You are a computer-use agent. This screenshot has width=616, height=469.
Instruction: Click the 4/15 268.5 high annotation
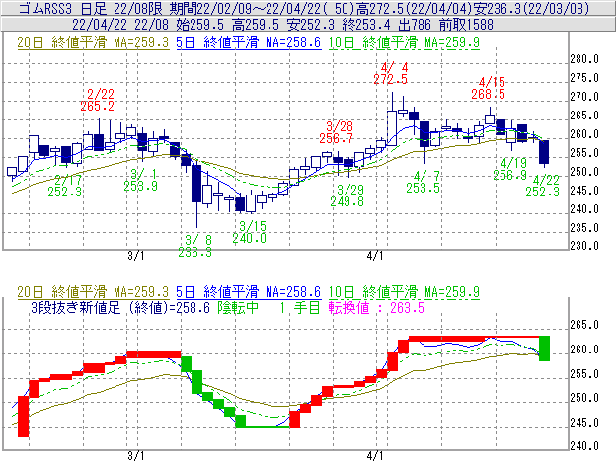[x=488, y=88]
